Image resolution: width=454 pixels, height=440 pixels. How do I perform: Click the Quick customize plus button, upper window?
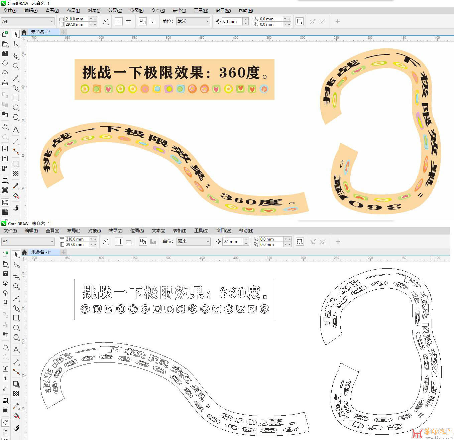[338, 21]
